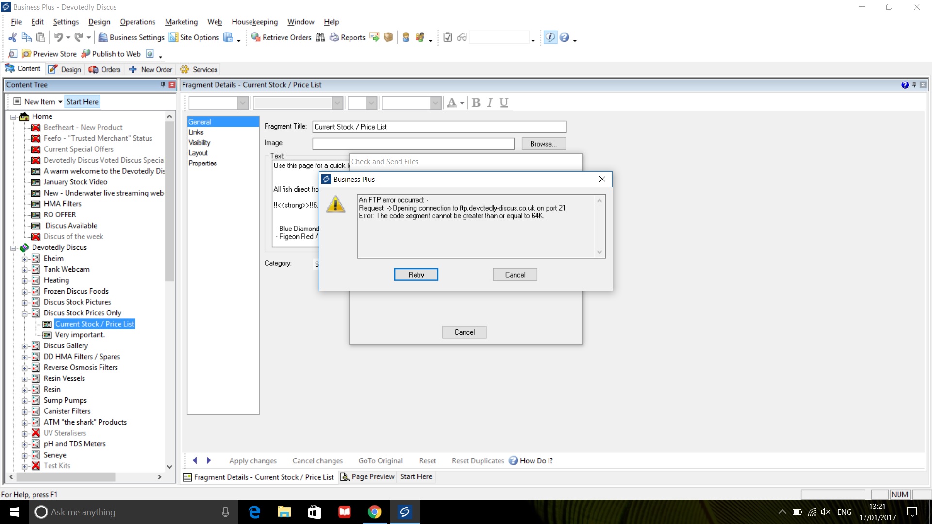Expand the Eheim tree node

tap(24, 259)
